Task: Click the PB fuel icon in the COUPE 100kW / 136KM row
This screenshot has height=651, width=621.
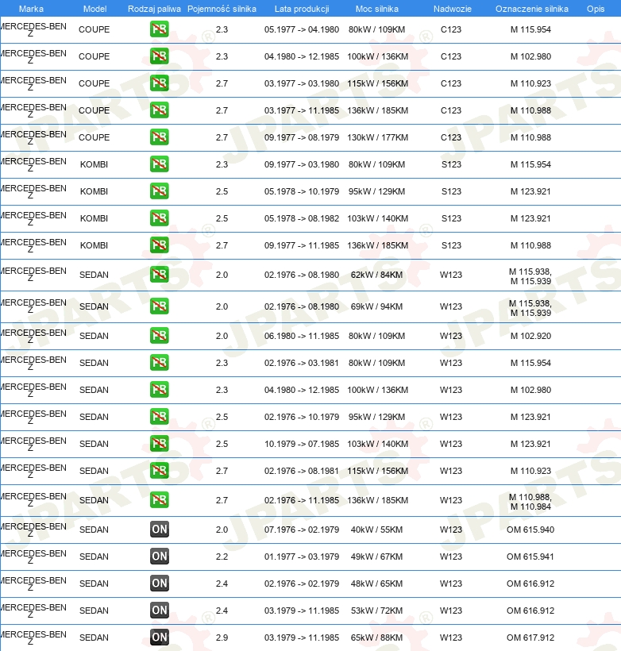Action: point(160,56)
